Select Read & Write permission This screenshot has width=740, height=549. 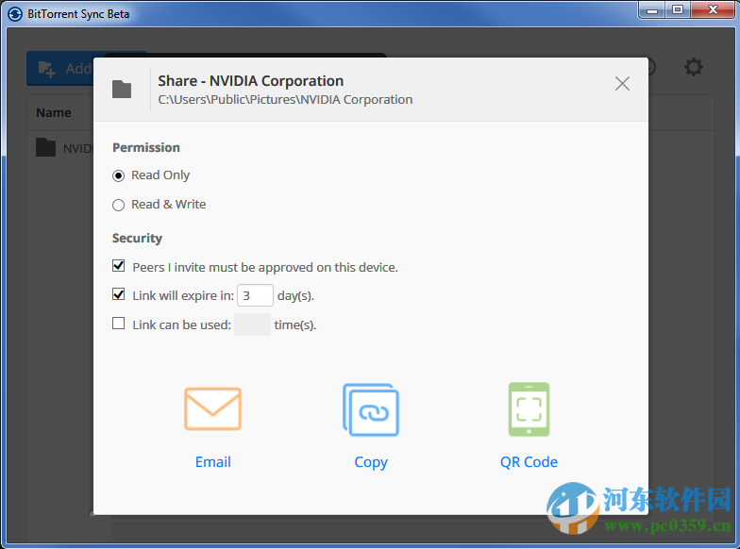(119, 206)
